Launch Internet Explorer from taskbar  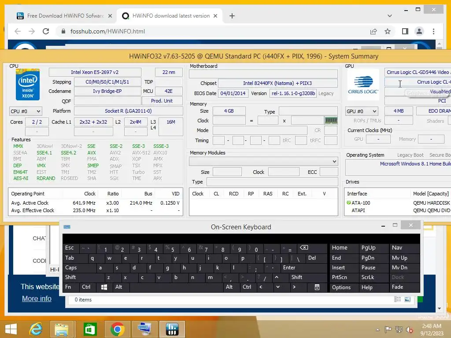coord(36,329)
